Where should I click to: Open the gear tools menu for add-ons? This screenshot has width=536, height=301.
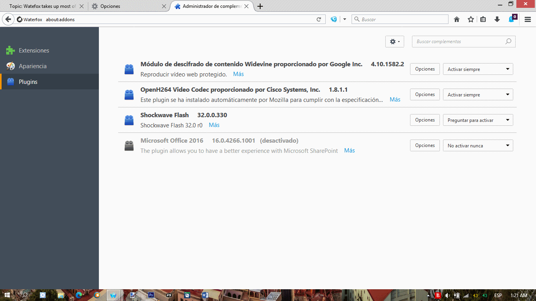coord(395,42)
